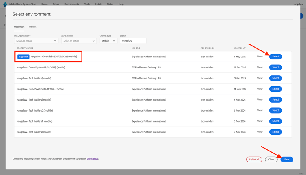Click the vangeluw username in header
Screen dimensions: 306x175
pyautogui.click(x=298, y=4)
